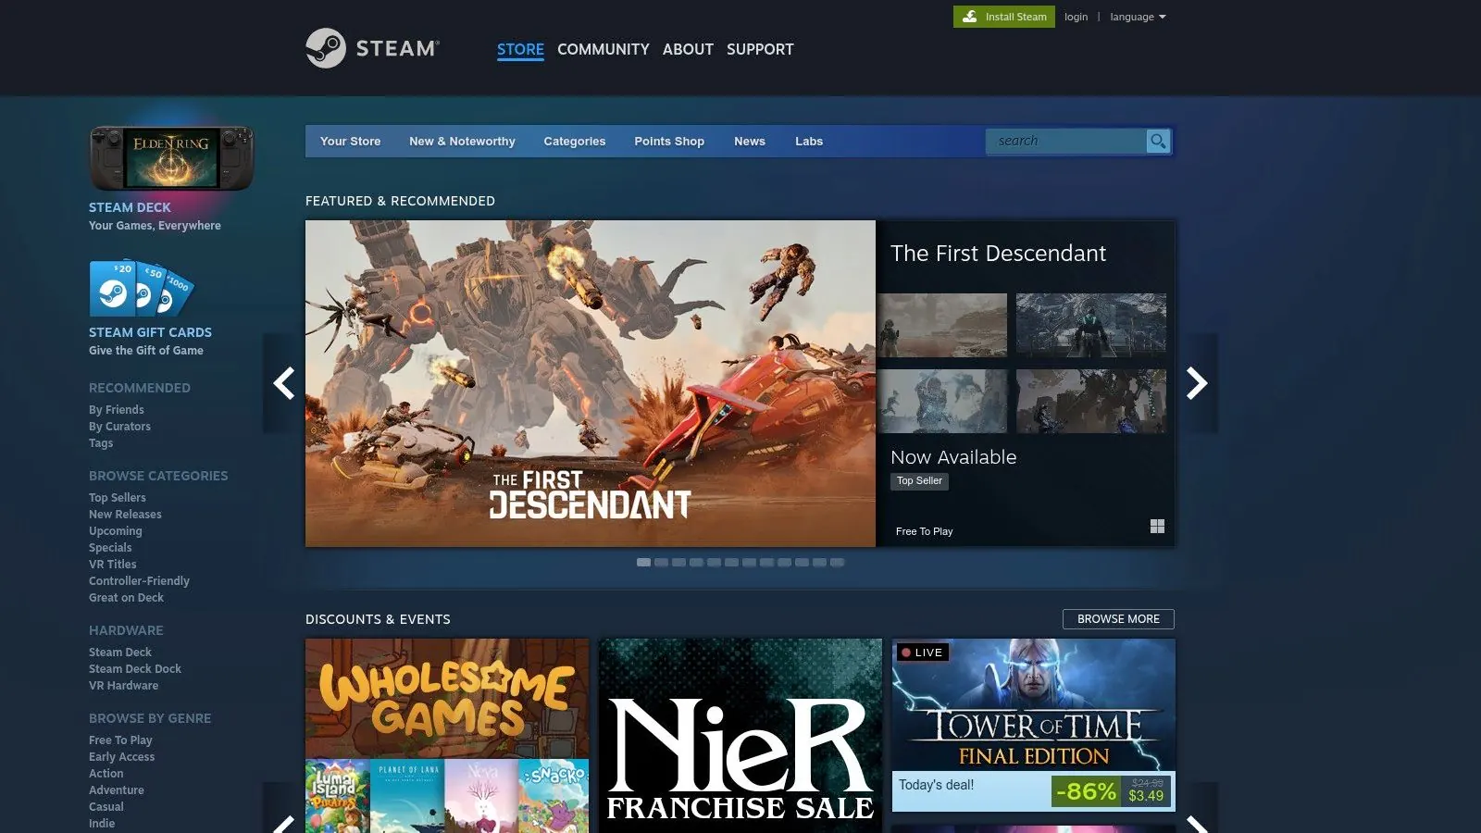Viewport: 1481px width, 833px height.
Task: Open the VR Hardware link
Action: 123,686
